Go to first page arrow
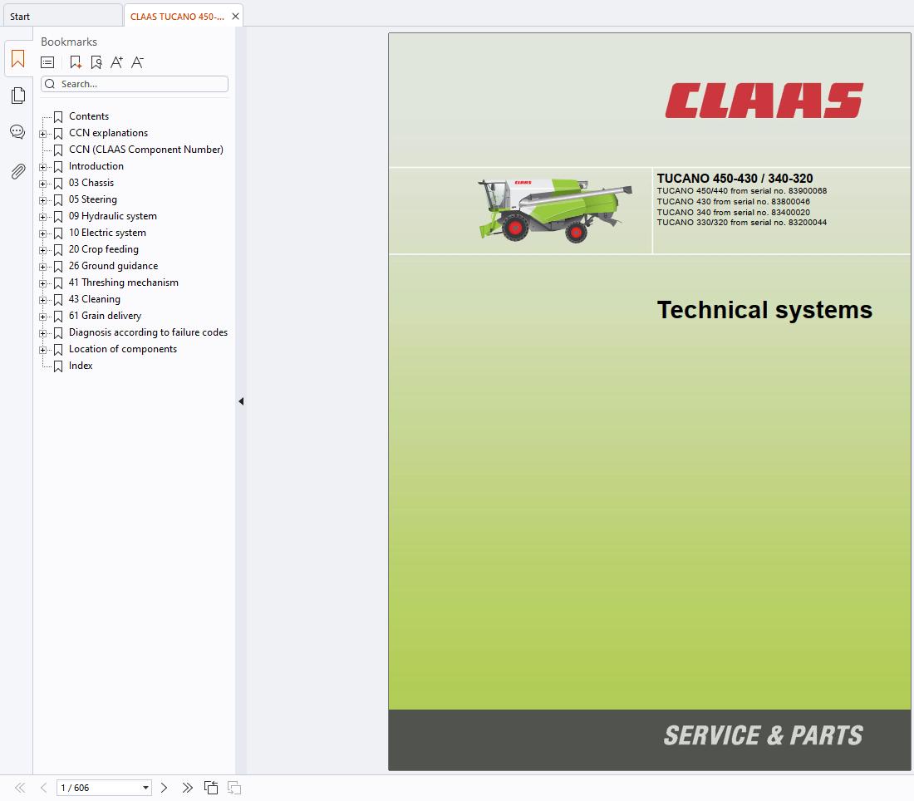Screen dimensions: 914x801 click(20, 788)
